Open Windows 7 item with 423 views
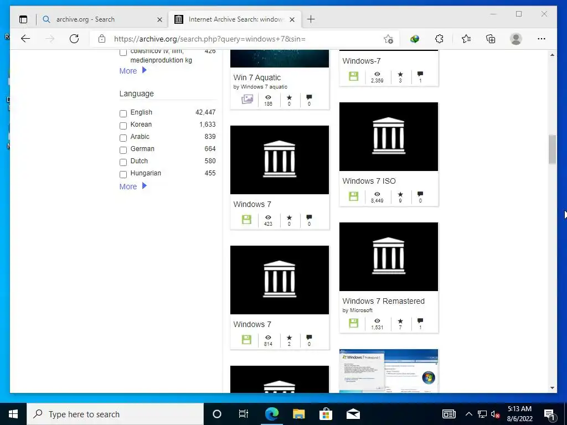The height and width of the screenshot is (425, 567). point(252,204)
